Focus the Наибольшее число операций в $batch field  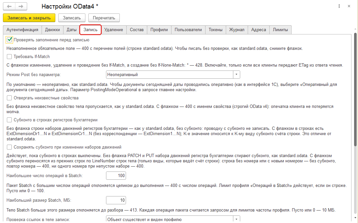click(116, 176)
